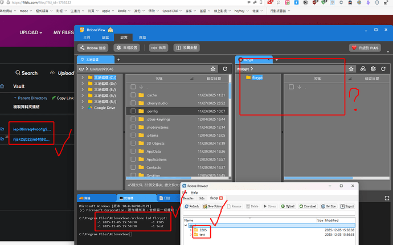Click the star icon in the flcrypt pane

(350, 69)
